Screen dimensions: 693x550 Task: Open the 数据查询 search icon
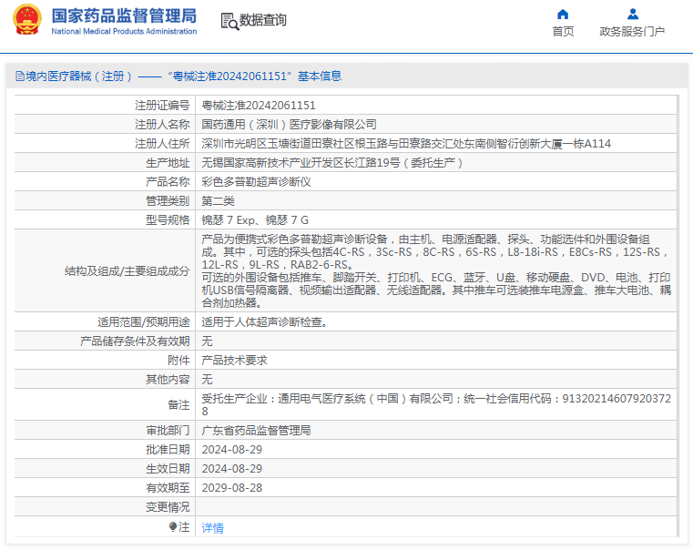coord(229,21)
